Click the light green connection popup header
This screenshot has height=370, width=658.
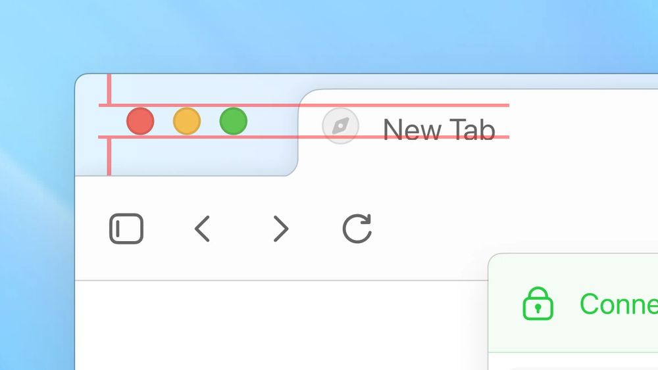click(x=573, y=304)
